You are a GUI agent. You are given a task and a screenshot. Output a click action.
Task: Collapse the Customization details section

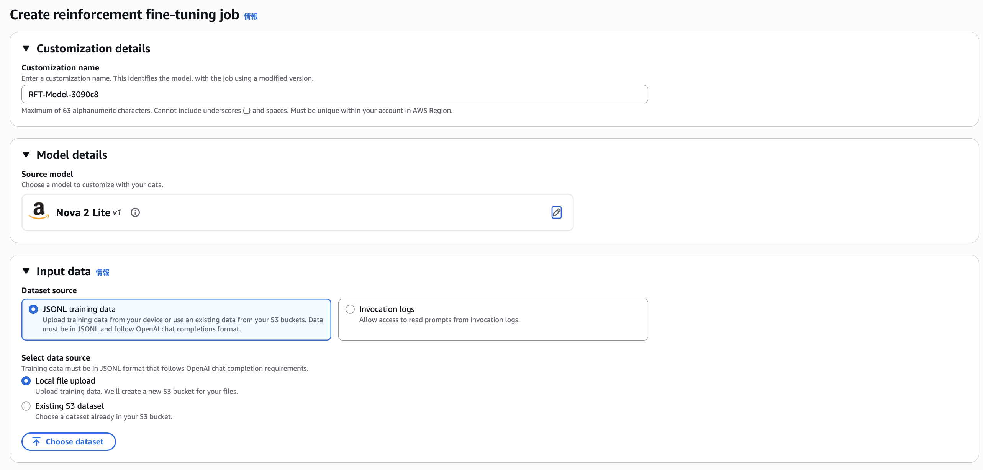(26, 48)
